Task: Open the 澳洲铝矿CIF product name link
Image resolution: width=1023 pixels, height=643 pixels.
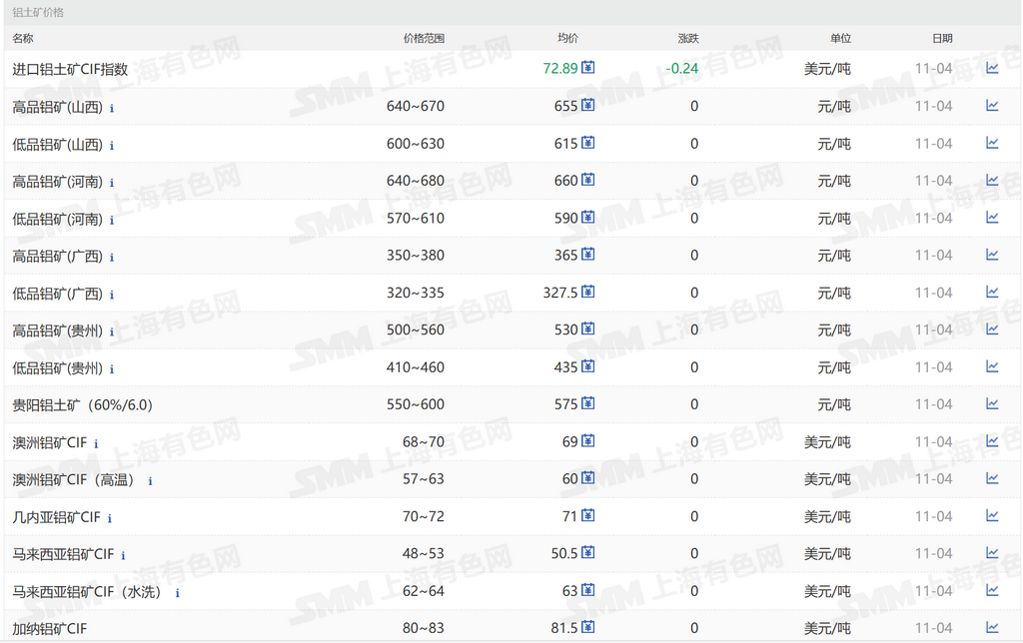Action: 50,442
